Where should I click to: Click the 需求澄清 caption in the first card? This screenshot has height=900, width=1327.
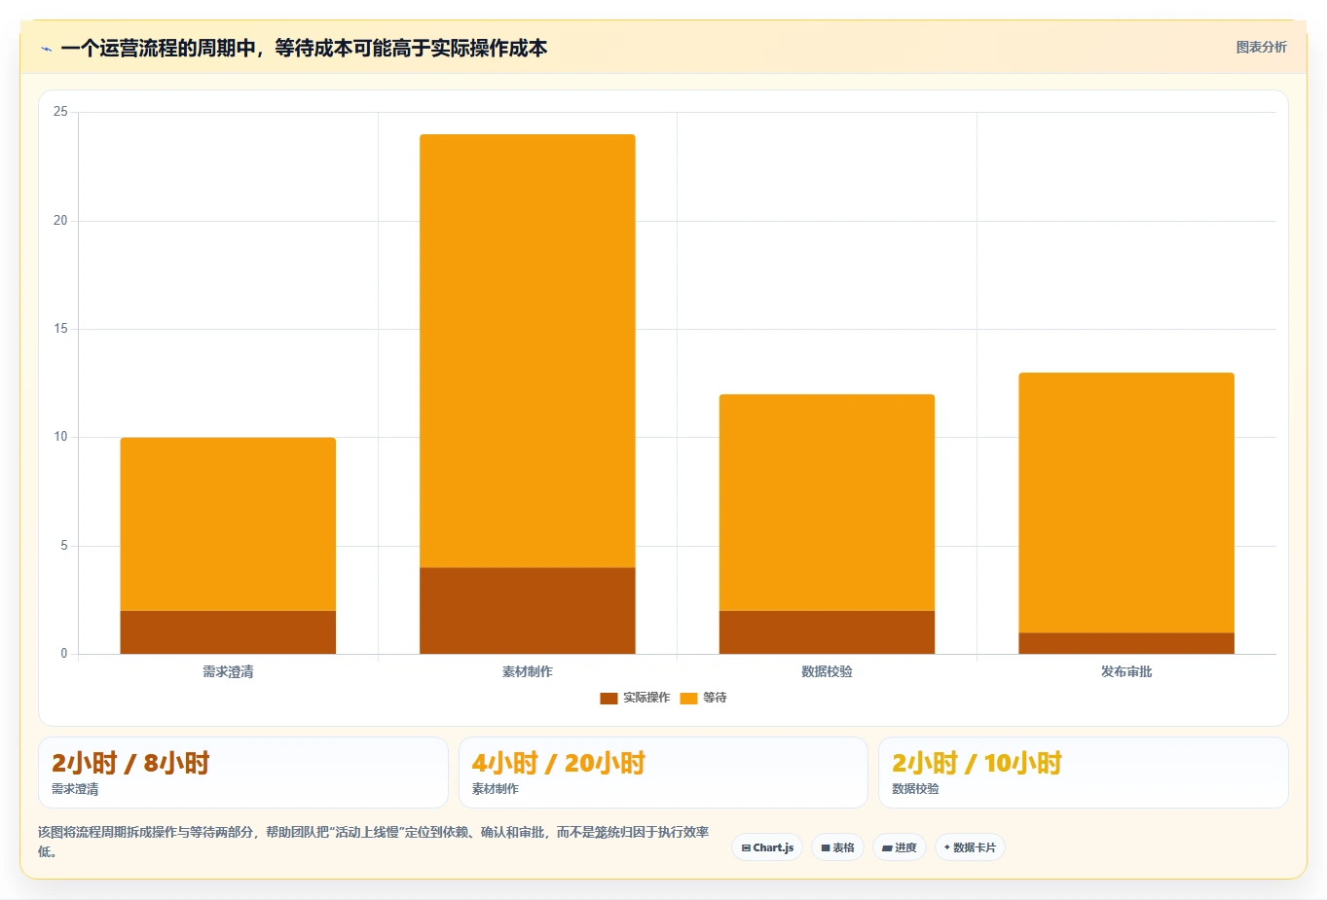[x=75, y=789]
